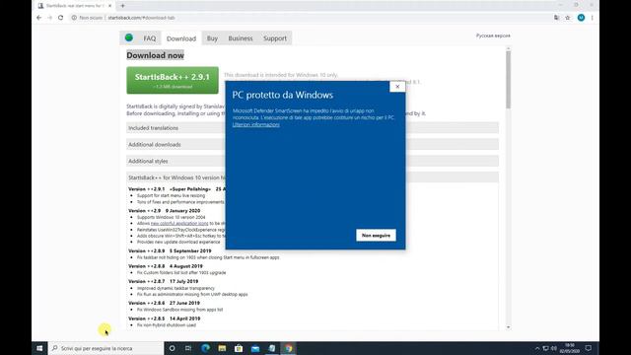Click the 'Download now' heading
The width and height of the screenshot is (631, 355).
(x=156, y=55)
